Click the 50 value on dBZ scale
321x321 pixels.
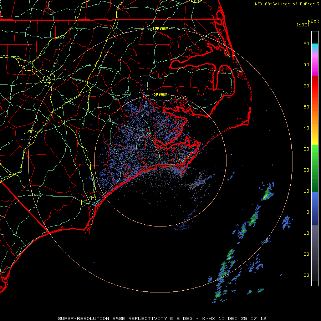pyautogui.click(x=306, y=107)
